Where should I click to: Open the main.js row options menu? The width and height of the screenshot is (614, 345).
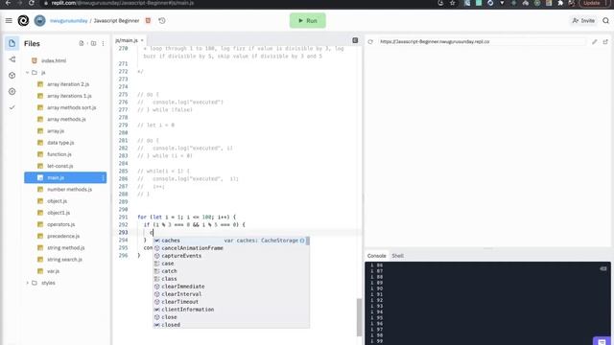pyautogui.click(x=103, y=177)
